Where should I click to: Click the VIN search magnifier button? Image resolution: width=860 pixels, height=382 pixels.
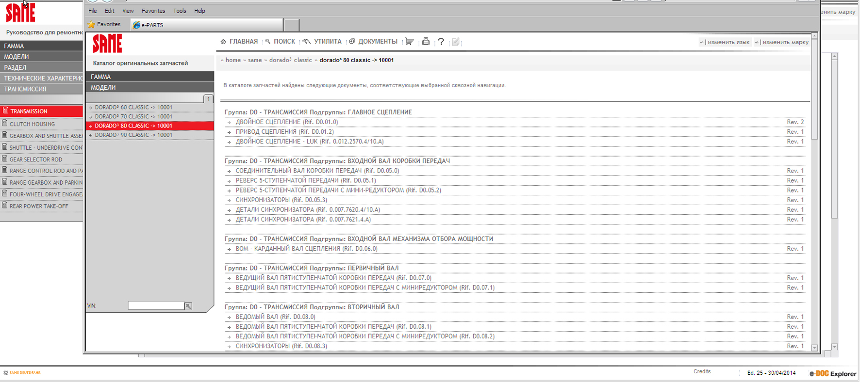tap(188, 306)
